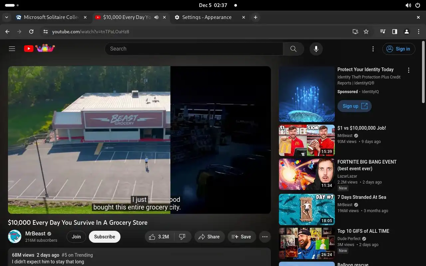
Task: Open media controls icon in toolbar
Action: pyautogui.click(x=383, y=32)
